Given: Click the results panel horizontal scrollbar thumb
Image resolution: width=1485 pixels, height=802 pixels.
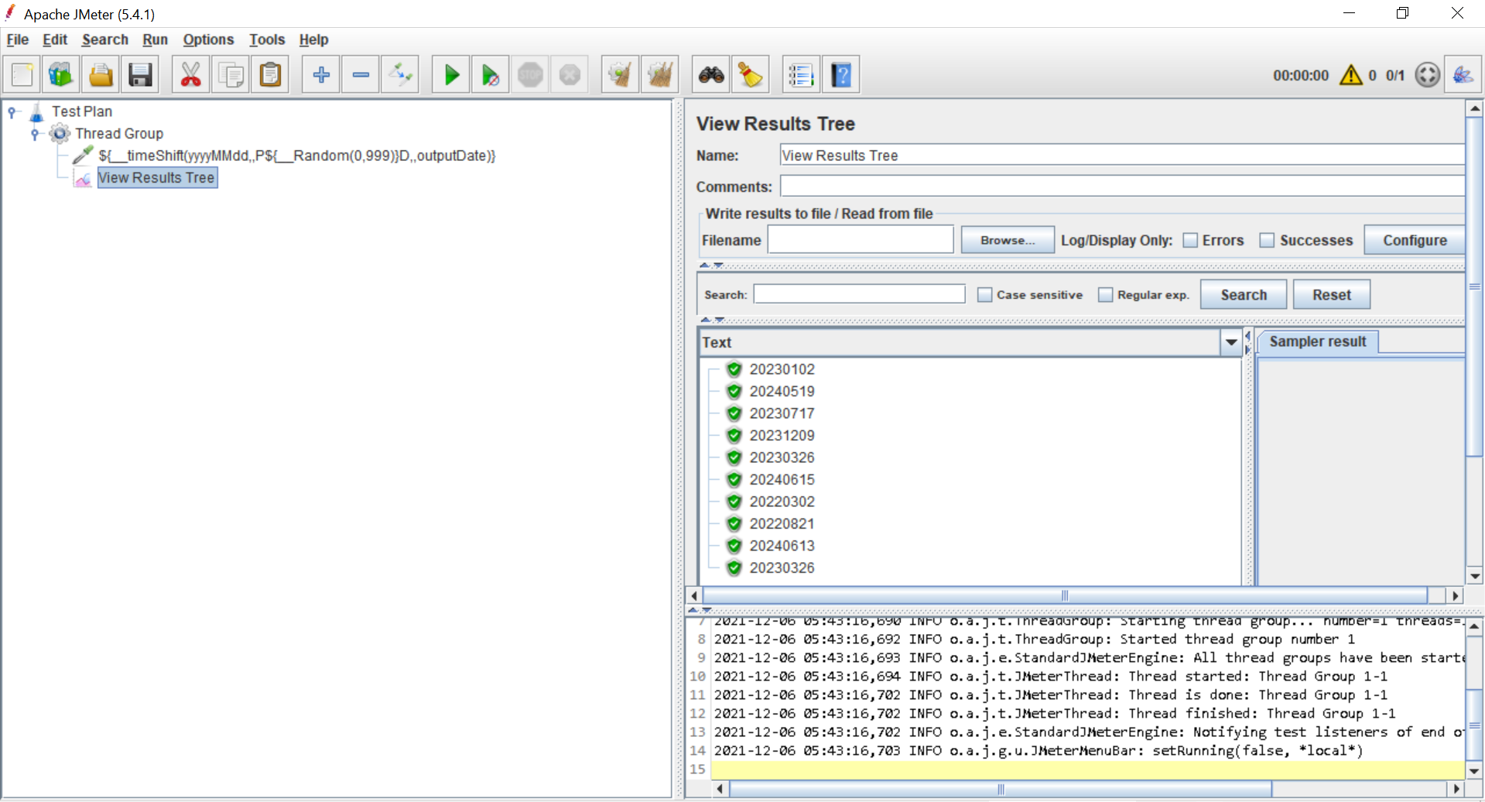Looking at the screenshot, I should (x=1065, y=595).
